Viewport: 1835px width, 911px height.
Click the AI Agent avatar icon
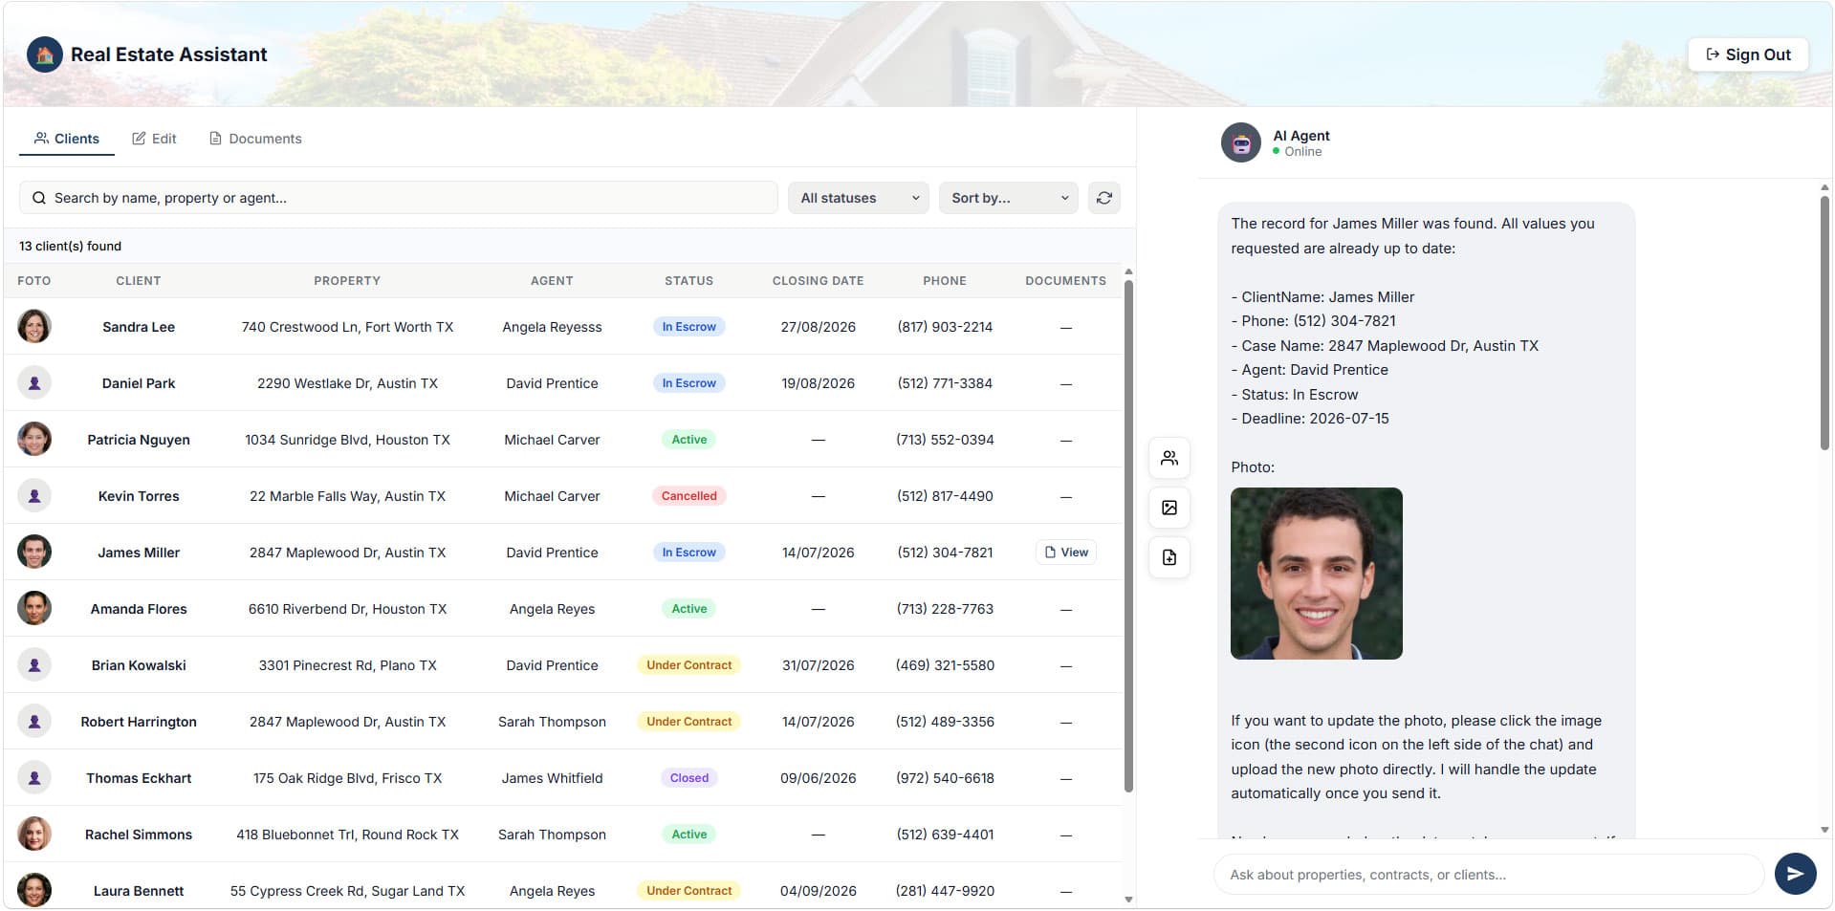pos(1240,142)
